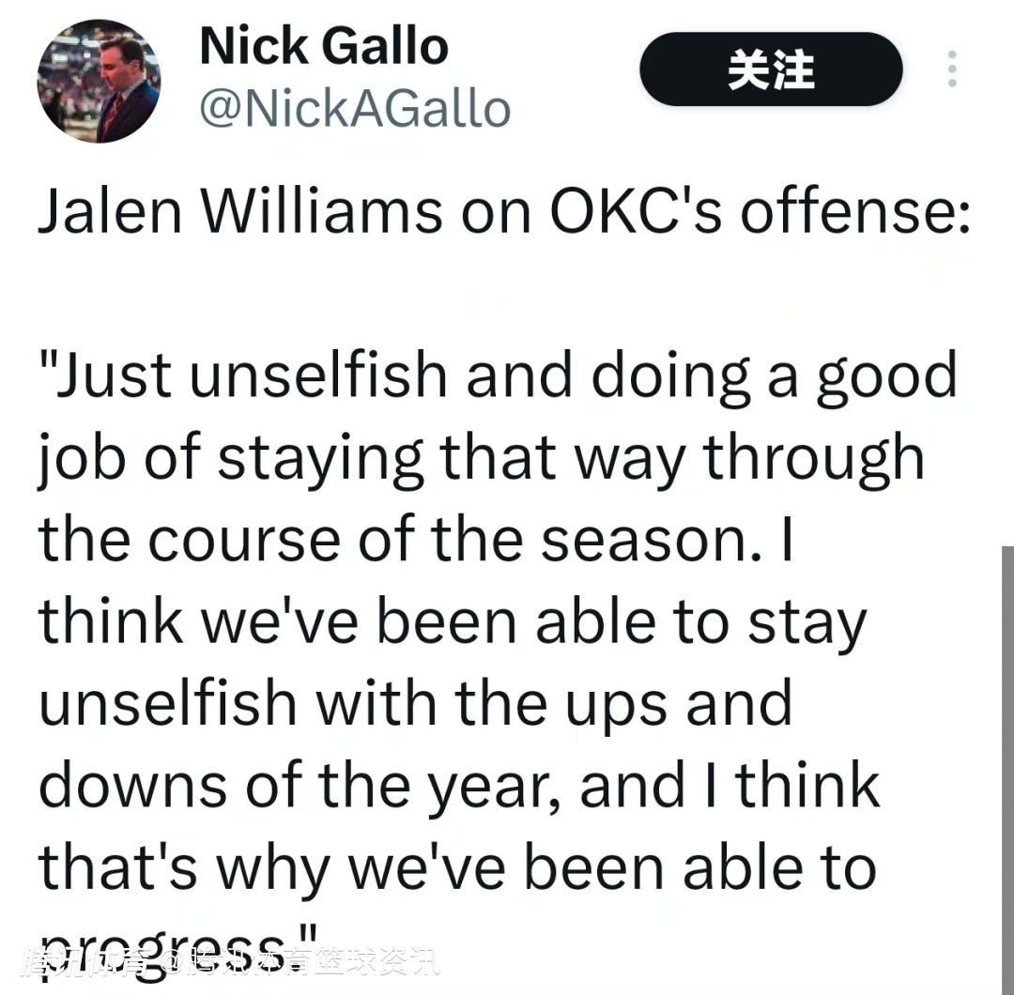
Task: Open the Nick Gallo display name link
Action: coord(324,46)
